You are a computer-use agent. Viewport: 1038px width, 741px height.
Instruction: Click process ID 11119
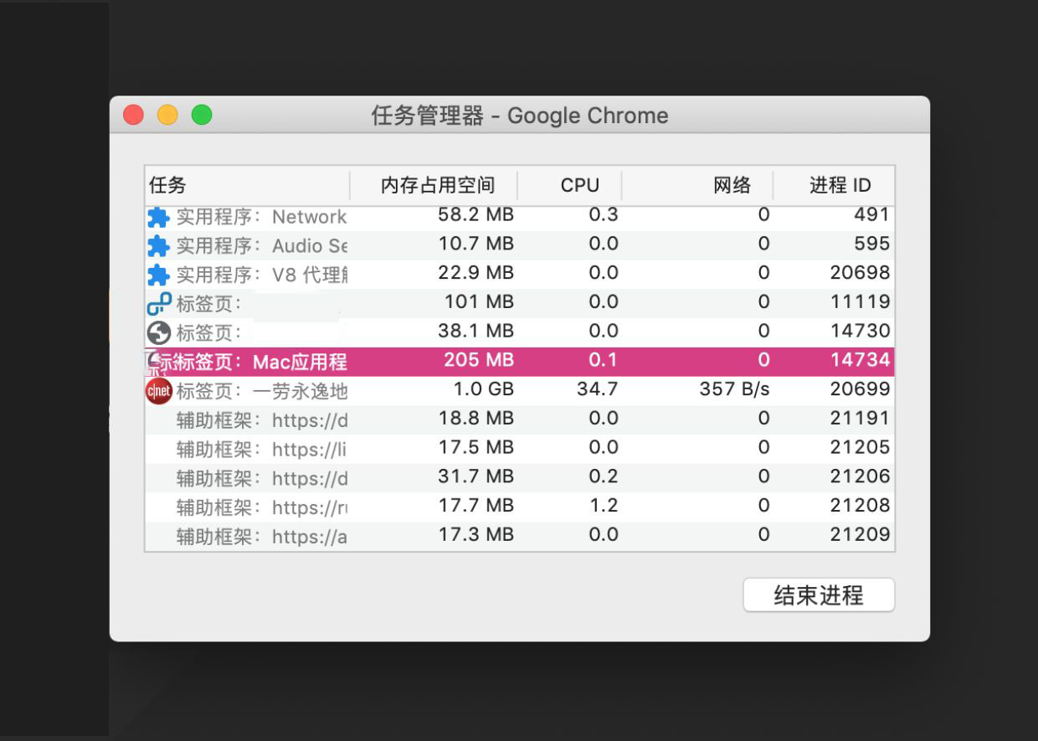(x=861, y=301)
